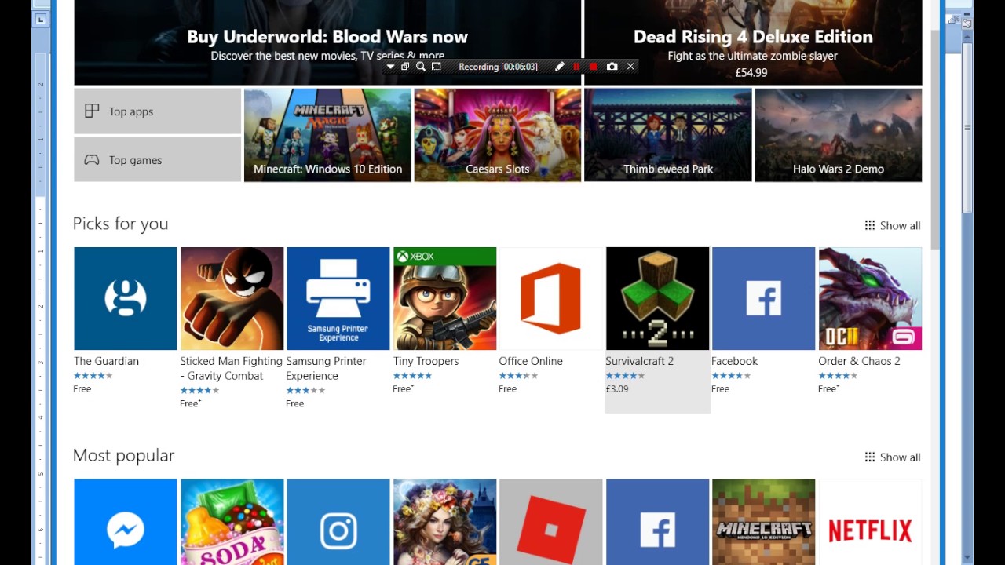Image resolution: width=1005 pixels, height=565 pixels.
Task: Click the '£3.09' price under Survivalcraft 2
Action: (x=617, y=389)
